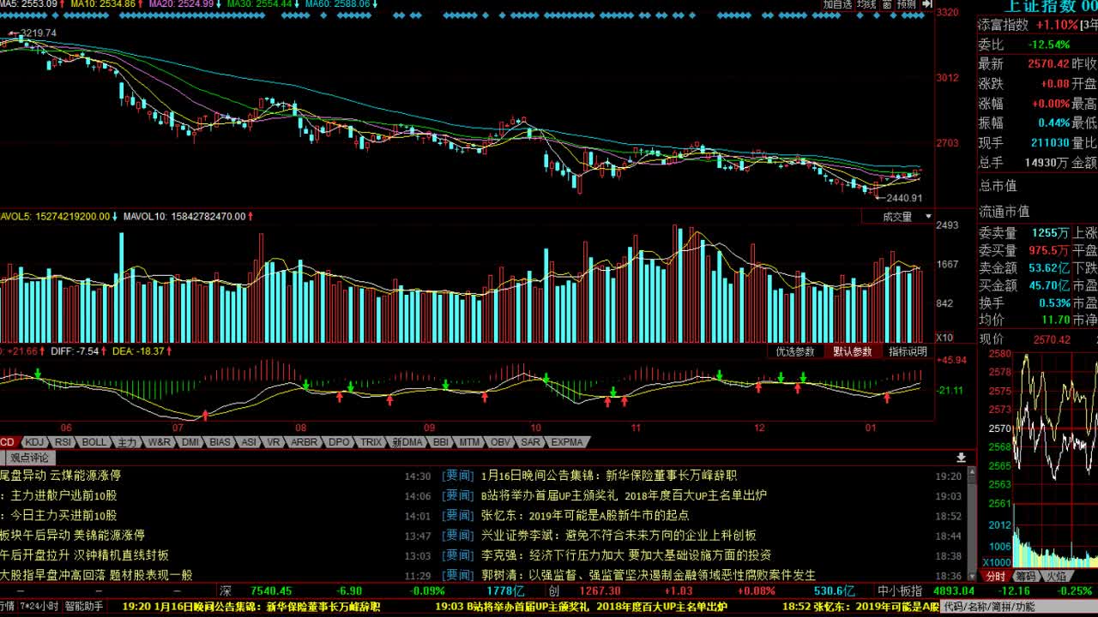Image resolution: width=1098 pixels, height=617 pixels.
Task: Click the 3219.74 high price marker
Action: [x=39, y=33]
